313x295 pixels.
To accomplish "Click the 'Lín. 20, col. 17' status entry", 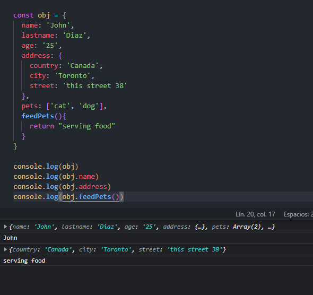I will click(255, 214).
